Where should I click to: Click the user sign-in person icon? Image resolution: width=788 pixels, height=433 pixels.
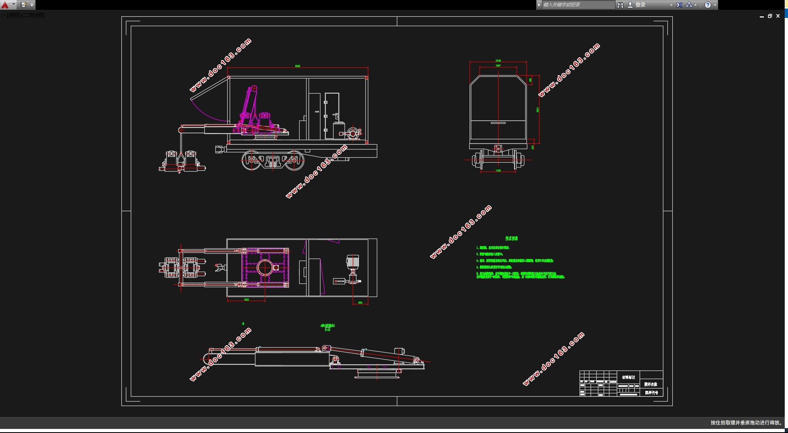point(630,5)
